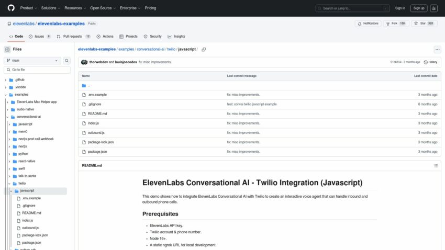Image resolution: width=445 pixels, height=250 pixels.
Task: Open outbound.js in file table
Action: click(96, 133)
